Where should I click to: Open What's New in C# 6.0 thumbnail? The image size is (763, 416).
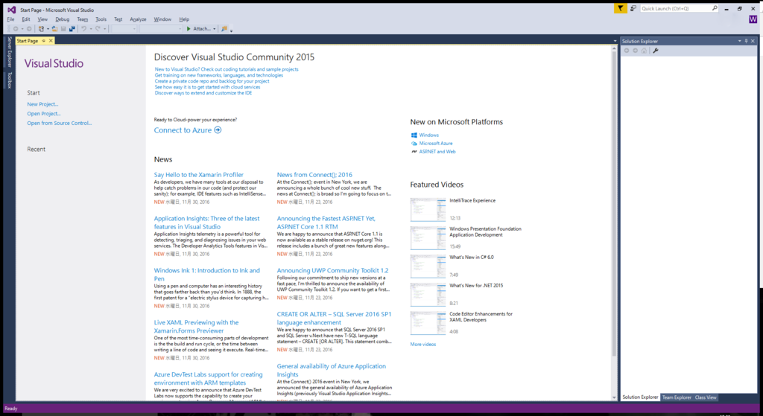[x=428, y=266]
